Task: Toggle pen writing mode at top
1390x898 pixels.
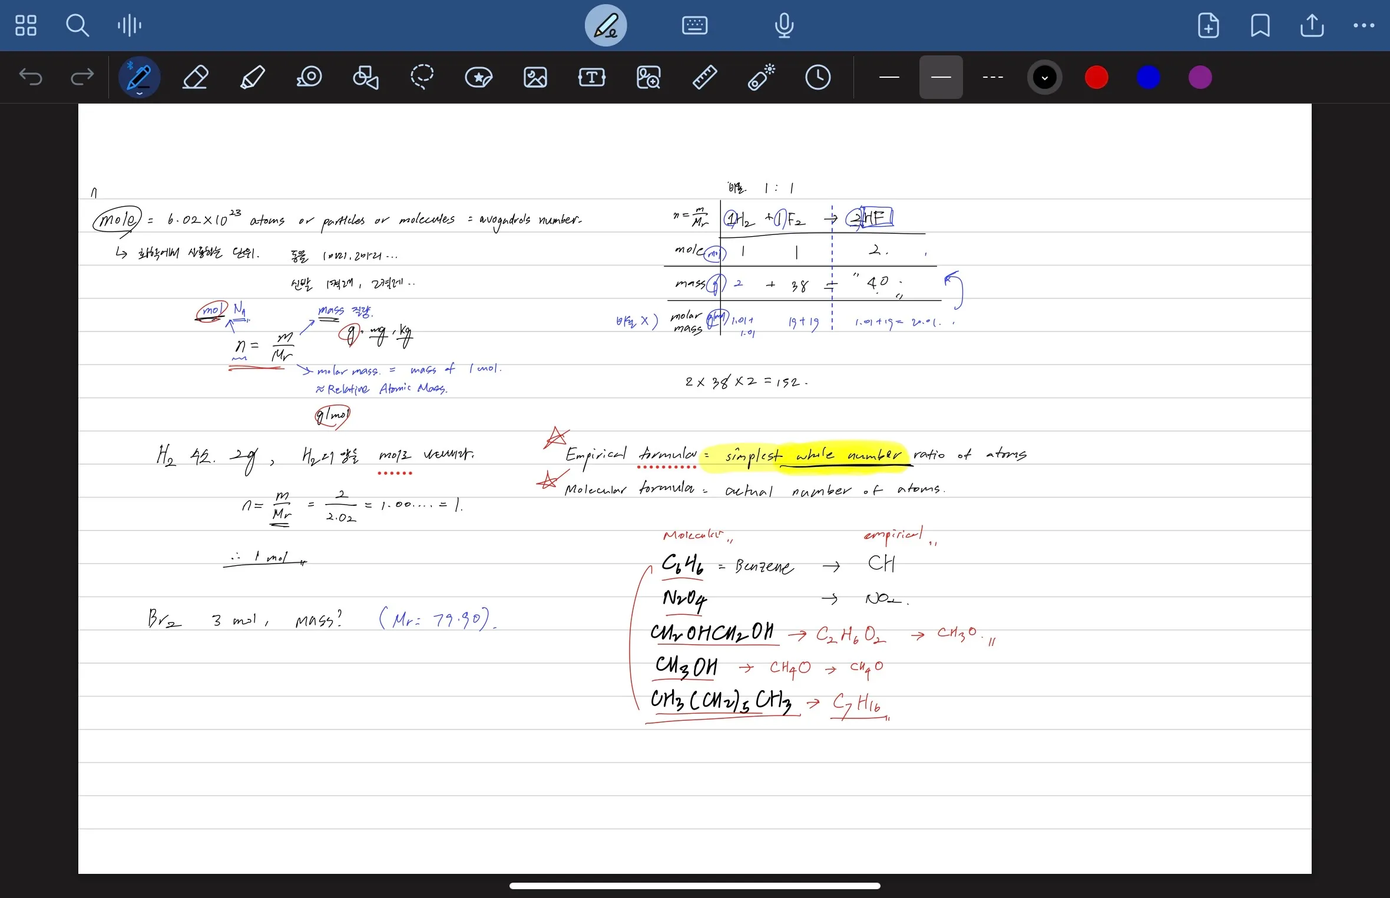Action: click(x=605, y=25)
